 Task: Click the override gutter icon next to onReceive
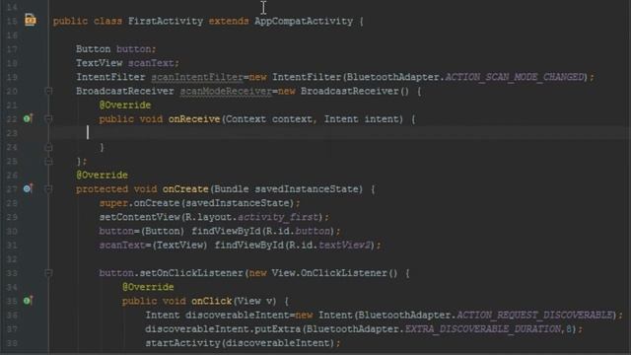(28, 118)
